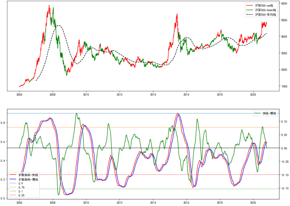Viewport: 290px width, 206px height.
Task: Click the 沪深300-年均线 legend entry
Action: 267,15
